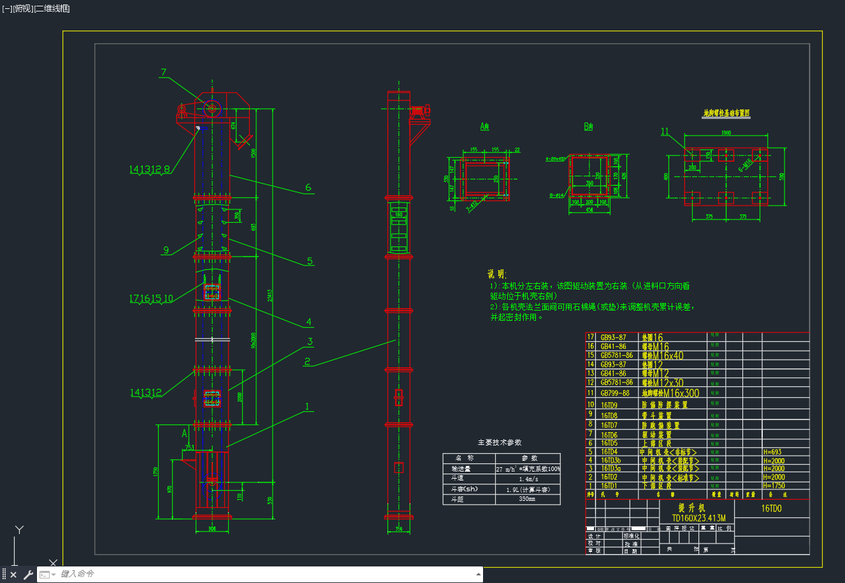The image size is (845, 583).
Task: Open the 二维线框 visual style menu
Action: [52, 8]
